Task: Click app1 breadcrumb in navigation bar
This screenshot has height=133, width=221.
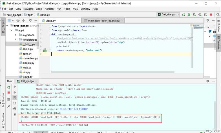Action: (x=29, y=15)
